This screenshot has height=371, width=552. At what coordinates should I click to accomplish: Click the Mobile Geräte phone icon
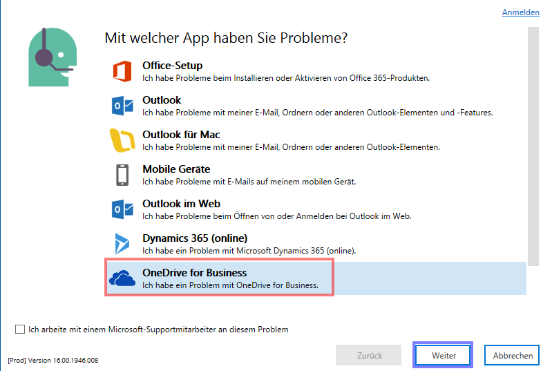coord(122,175)
